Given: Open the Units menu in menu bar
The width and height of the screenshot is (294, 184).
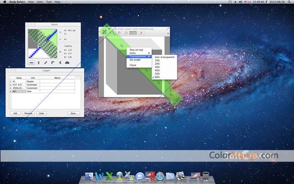Looking at the screenshot, I should pyautogui.click(x=39, y=2).
